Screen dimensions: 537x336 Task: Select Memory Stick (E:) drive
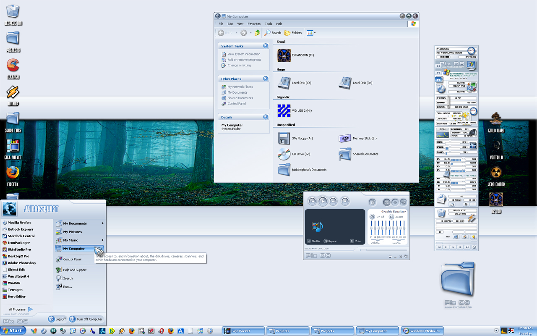(x=357, y=138)
